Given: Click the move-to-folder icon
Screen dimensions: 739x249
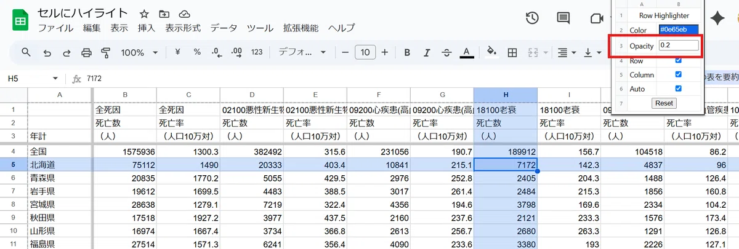Looking at the screenshot, I should (x=164, y=14).
